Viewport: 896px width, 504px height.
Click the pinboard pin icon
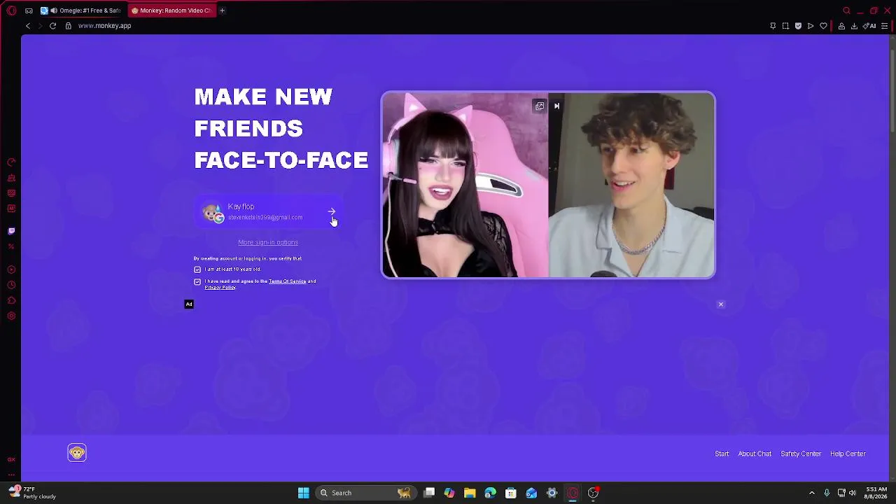773,26
